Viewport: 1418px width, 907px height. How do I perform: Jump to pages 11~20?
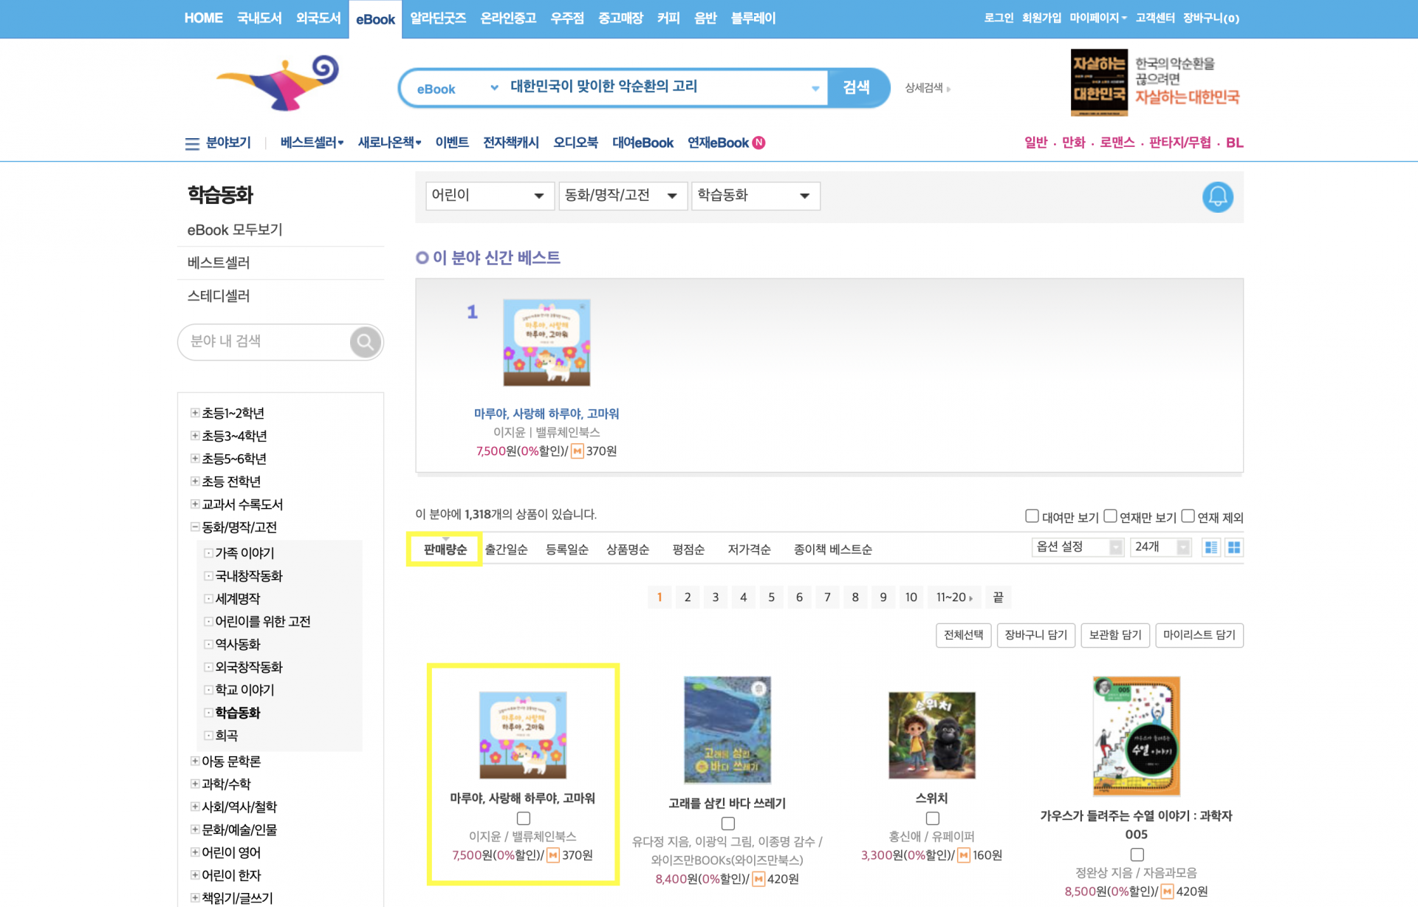pyautogui.click(x=954, y=597)
